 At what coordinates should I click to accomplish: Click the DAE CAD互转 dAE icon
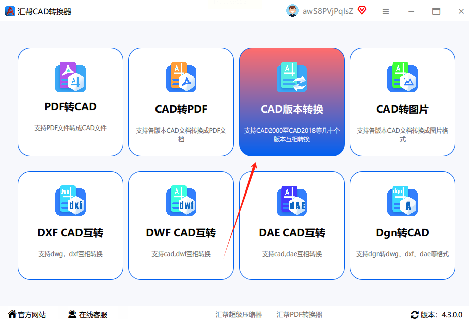click(x=292, y=201)
